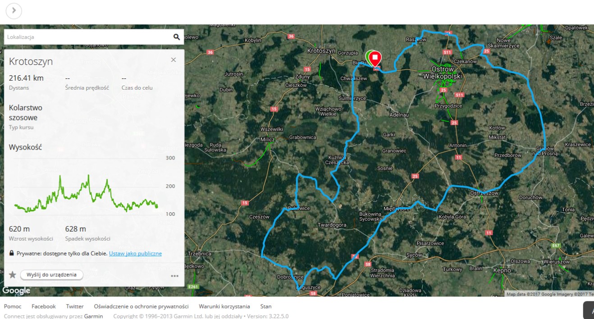Open the Warunki korzystania link

click(x=224, y=306)
